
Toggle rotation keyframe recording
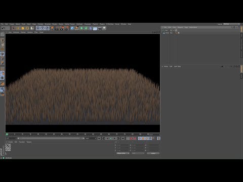point(147,139)
